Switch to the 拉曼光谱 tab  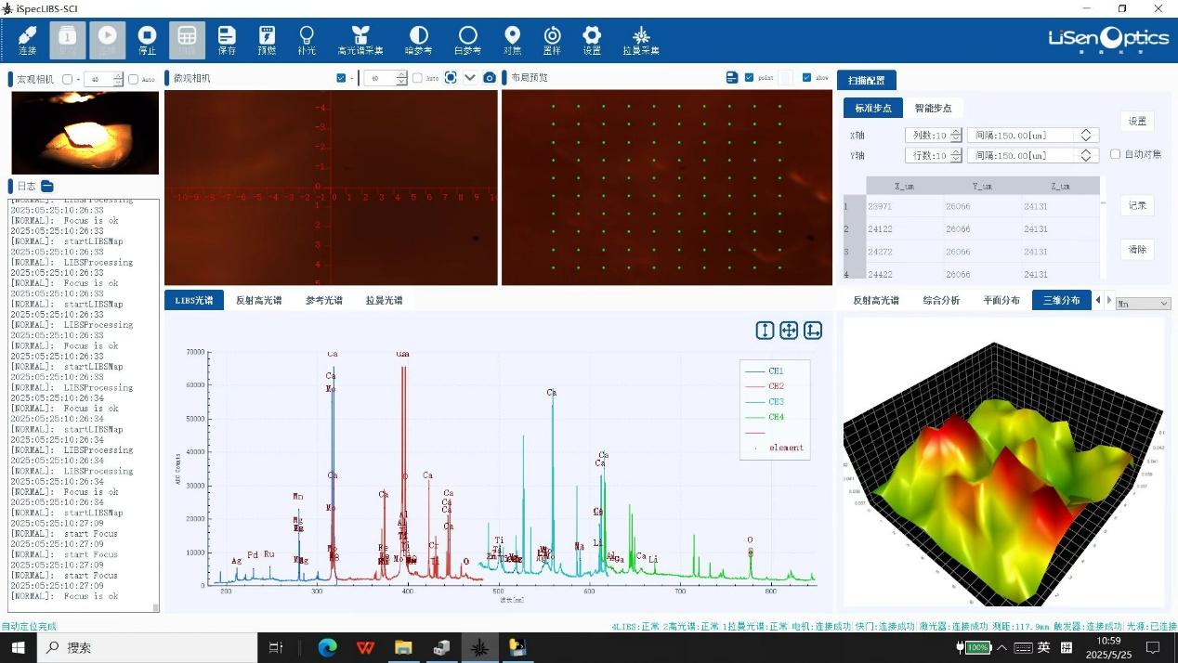tap(384, 301)
